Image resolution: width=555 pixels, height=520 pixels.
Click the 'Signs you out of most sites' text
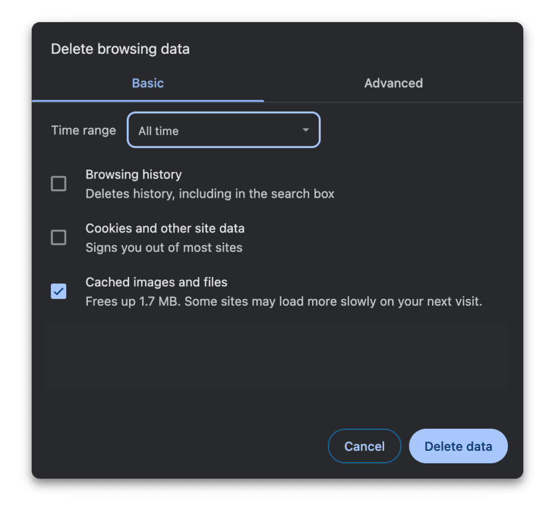[x=164, y=247]
